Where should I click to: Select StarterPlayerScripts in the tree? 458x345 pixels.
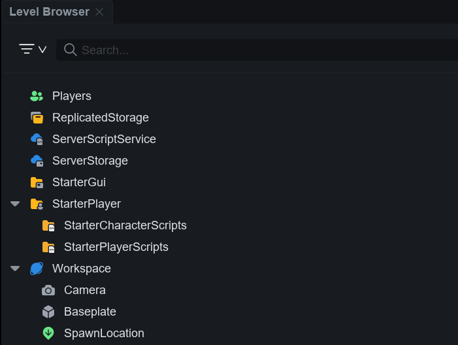pyautogui.click(x=116, y=247)
